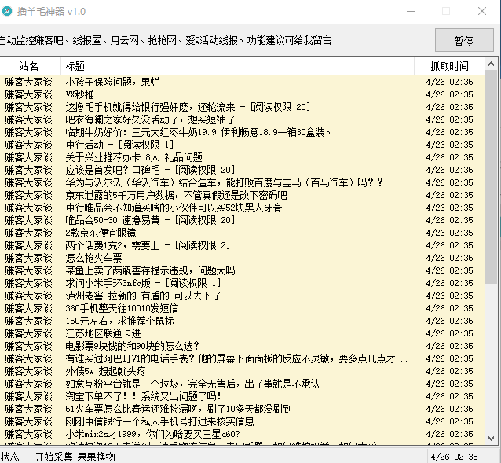Select row 泸州老窖 拉新的 有盾的
The height and width of the screenshot is (463, 501).
(x=242, y=296)
